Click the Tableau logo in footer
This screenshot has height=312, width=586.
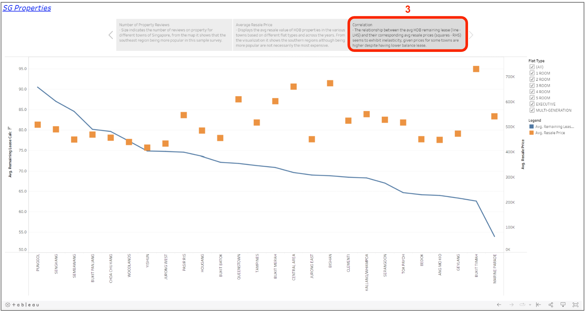click(x=22, y=305)
